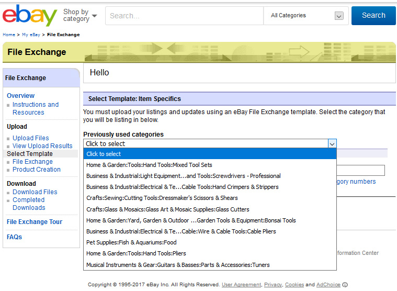This screenshot has width=397, height=291.
Task: Click the AdChoice info icon
Action: click(345, 285)
